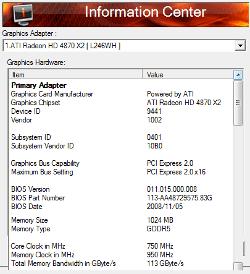
Task: Click the 0401 subsystem value
Action: (x=154, y=137)
